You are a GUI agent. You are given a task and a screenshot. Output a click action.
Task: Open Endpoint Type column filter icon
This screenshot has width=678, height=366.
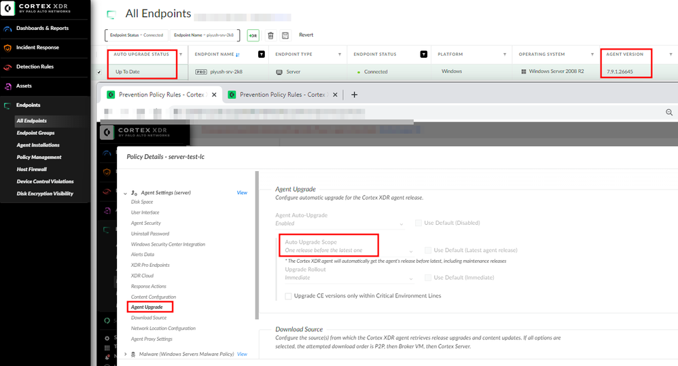pos(340,54)
